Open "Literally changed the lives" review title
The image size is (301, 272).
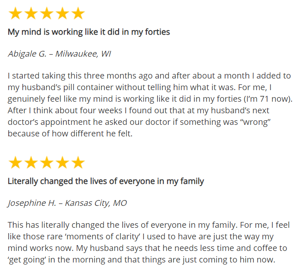pyautogui.click(x=106, y=181)
